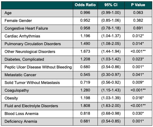Click the 95% CI column header

111,5
